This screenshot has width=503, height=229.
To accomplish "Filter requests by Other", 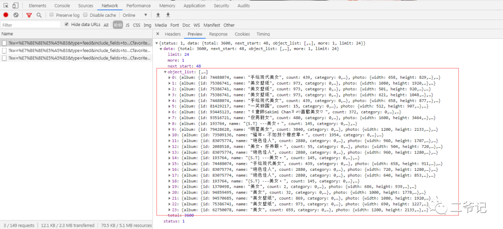I will tap(229, 25).
